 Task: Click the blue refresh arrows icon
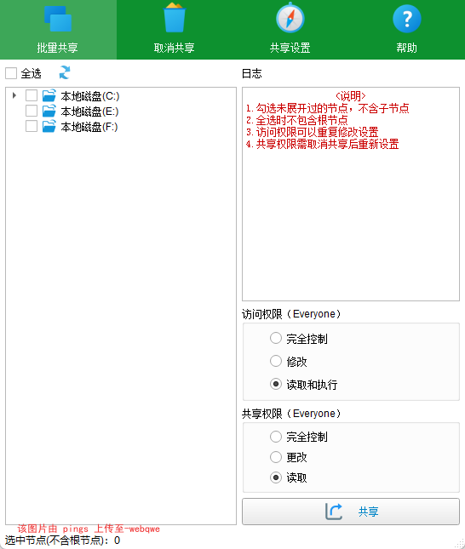[65, 73]
